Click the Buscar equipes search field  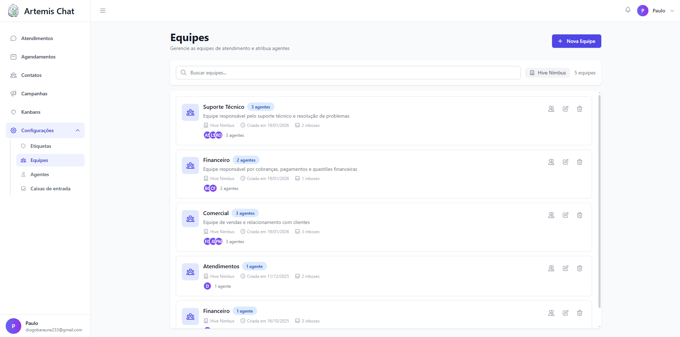pyautogui.click(x=348, y=73)
